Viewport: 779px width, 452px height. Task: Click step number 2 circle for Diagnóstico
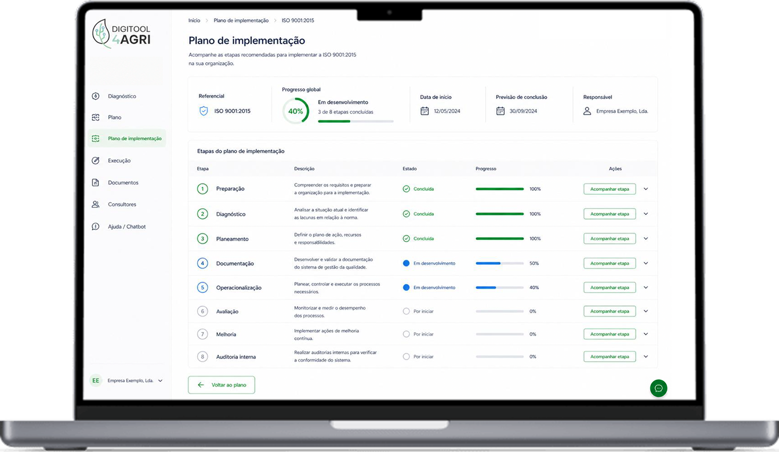[x=202, y=214]
